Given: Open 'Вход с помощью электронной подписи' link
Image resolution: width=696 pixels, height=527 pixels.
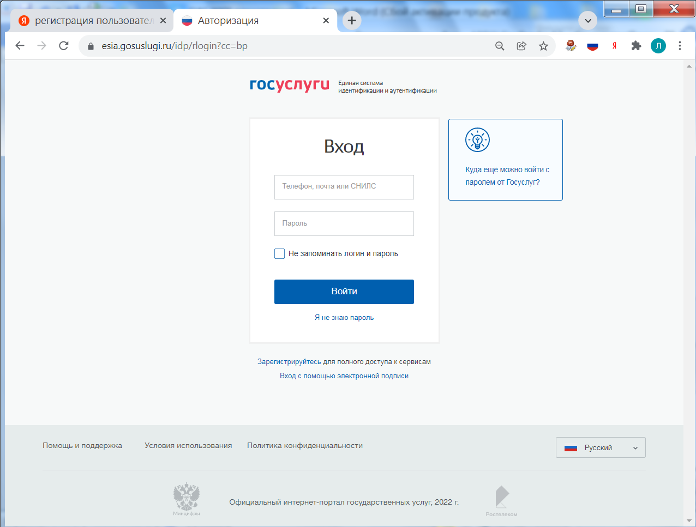Looking at the screenshot, I should coord(344,376).
